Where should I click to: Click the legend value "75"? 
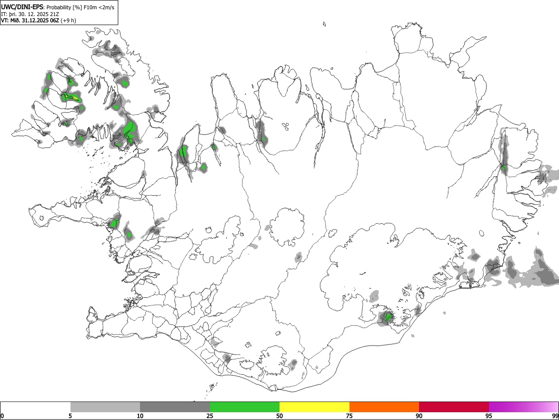pos(349,416)
